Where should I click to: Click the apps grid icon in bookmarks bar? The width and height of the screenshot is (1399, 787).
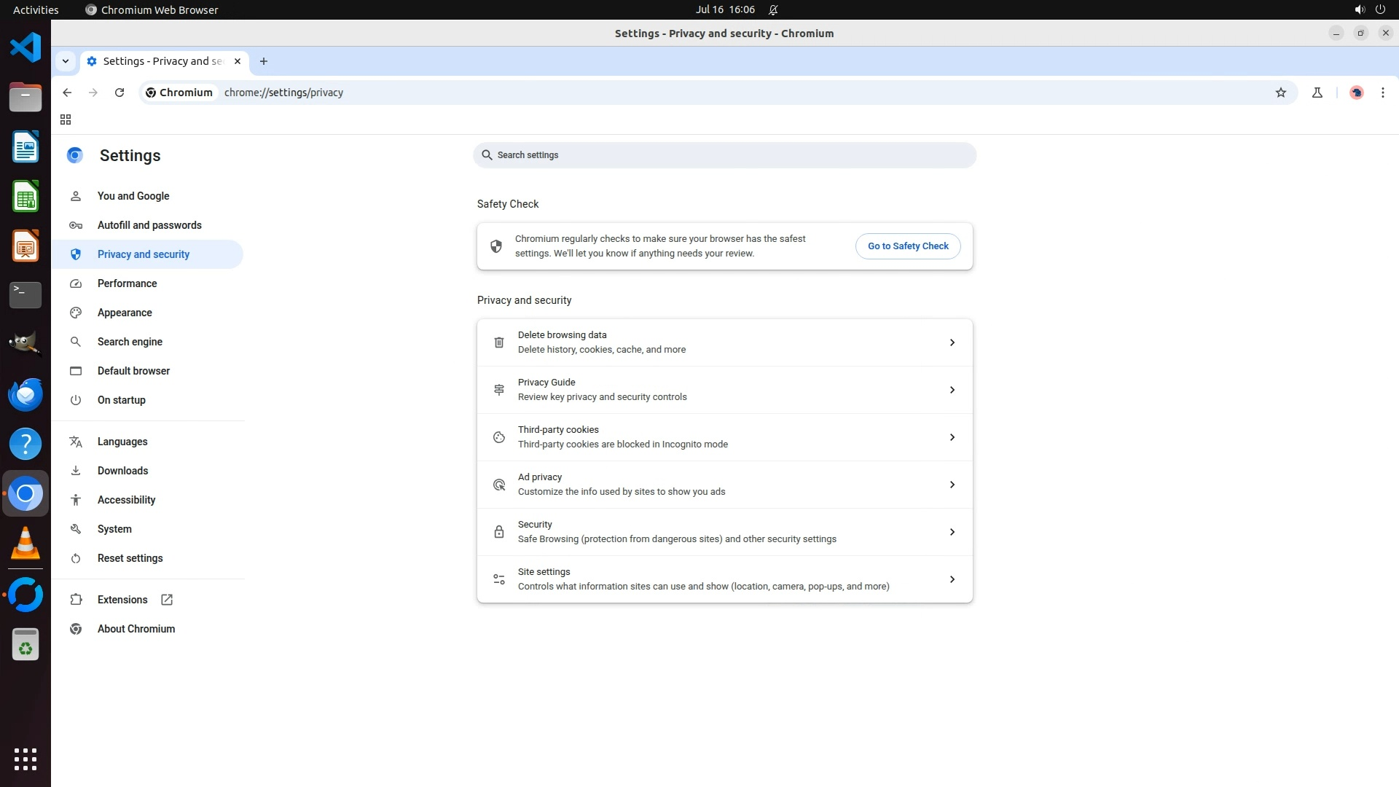[x=66, y=120]
